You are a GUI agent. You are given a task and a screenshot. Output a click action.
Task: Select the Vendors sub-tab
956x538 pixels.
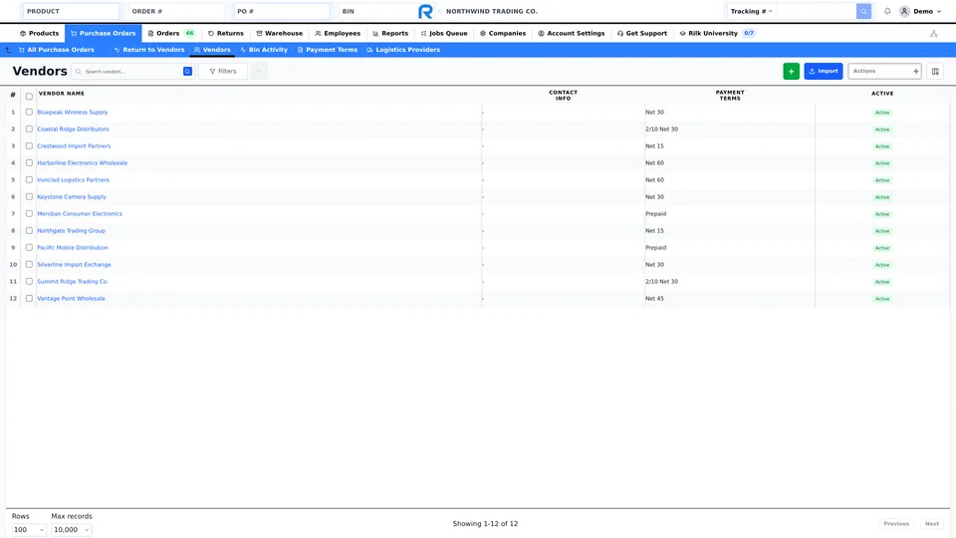tap(212, 50)
